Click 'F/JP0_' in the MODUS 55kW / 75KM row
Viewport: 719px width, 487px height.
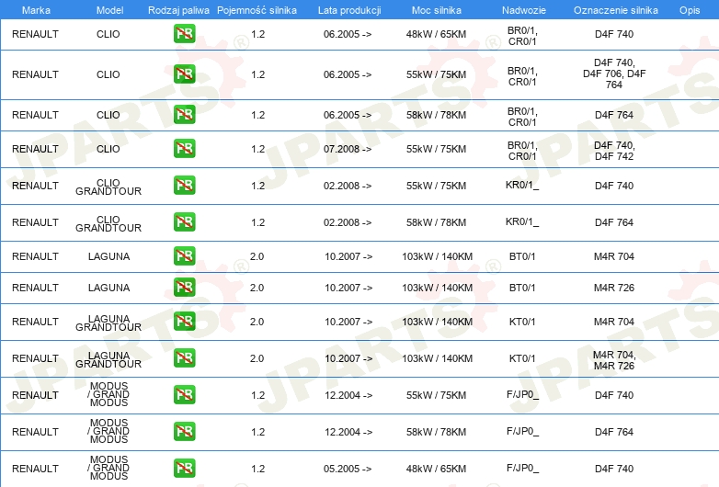[522, 394]
